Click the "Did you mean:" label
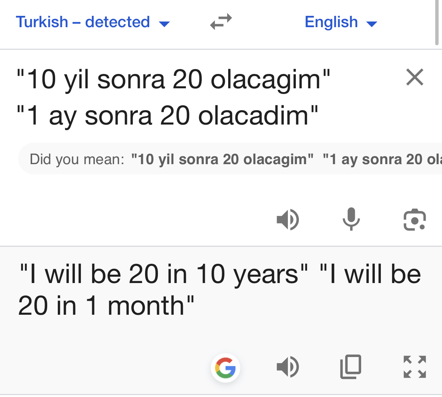 pyautogui.click(x=77, y=159)
